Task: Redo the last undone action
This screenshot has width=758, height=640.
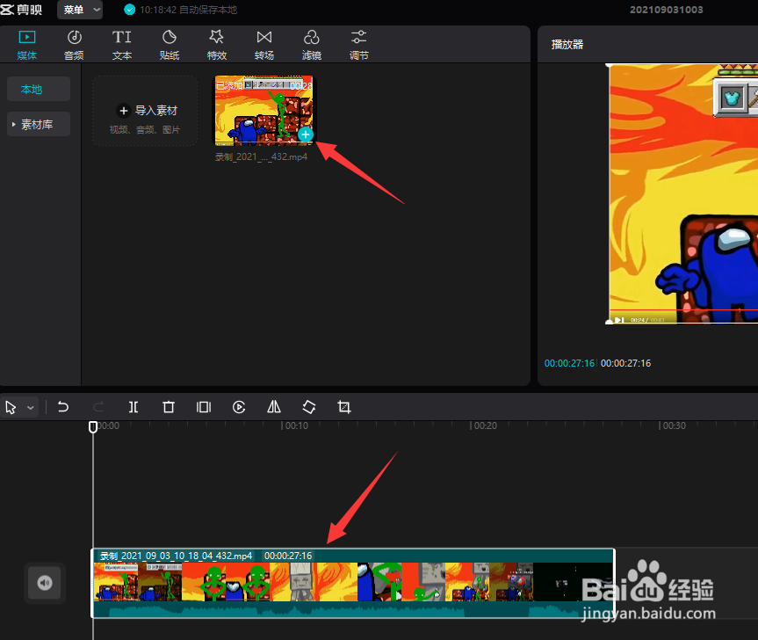Action: coord(98,407)
